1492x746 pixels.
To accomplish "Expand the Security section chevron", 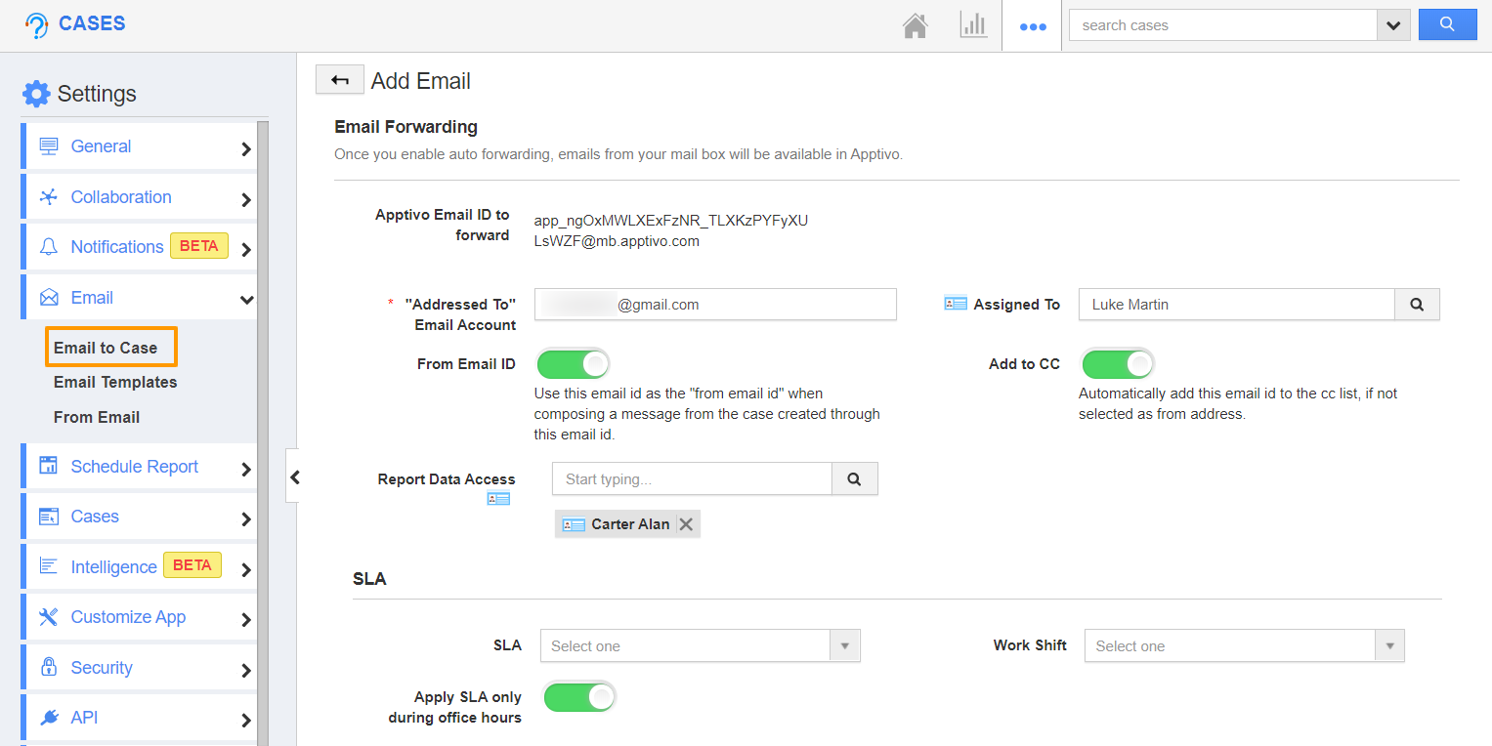I will [245, 671].
